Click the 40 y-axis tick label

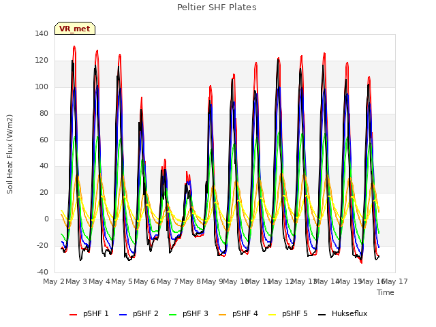click(44, 166)
